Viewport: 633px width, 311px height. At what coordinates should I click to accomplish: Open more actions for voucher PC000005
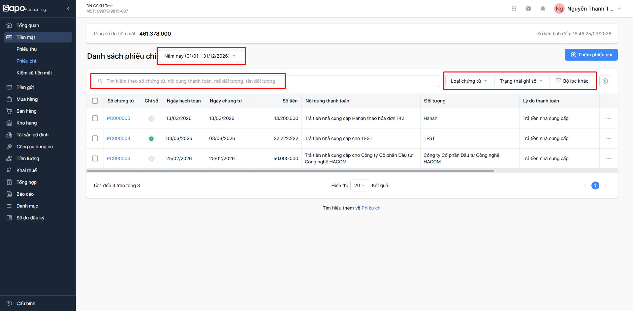608,118
